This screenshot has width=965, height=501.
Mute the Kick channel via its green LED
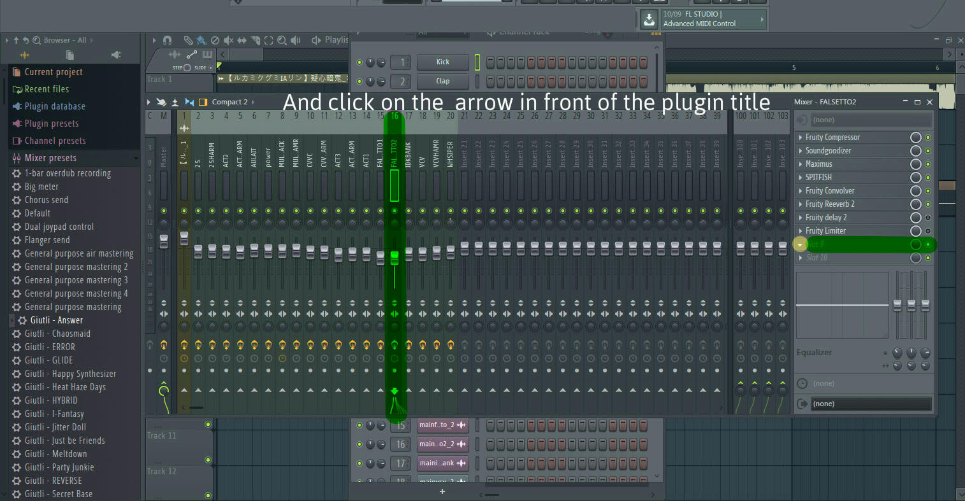(x=359, y=62)
